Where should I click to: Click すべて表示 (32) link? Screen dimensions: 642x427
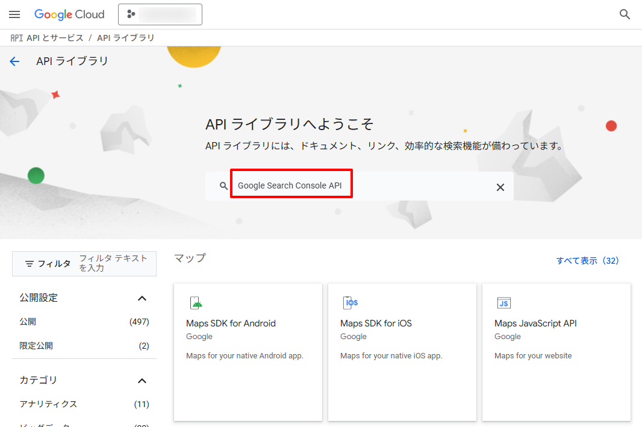coord(587,261)
